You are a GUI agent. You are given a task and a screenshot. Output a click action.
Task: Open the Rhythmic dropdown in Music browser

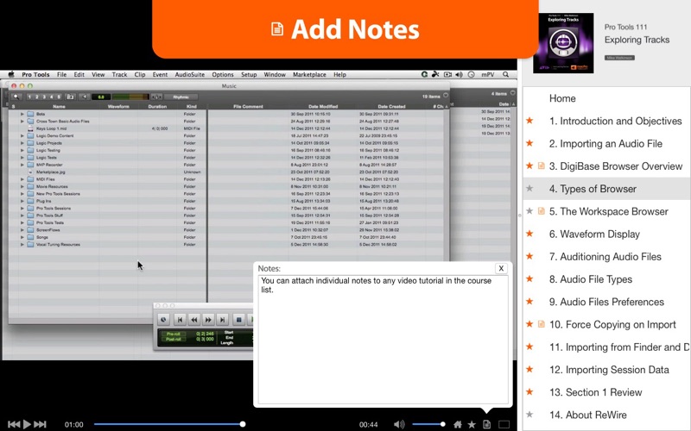pyautogui.click(x=181, y=97)
